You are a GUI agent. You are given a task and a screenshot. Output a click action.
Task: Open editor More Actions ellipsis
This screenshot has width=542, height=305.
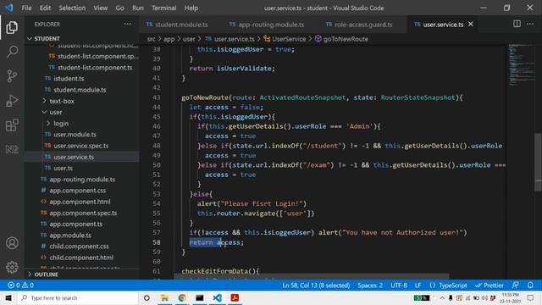(530, 24)
